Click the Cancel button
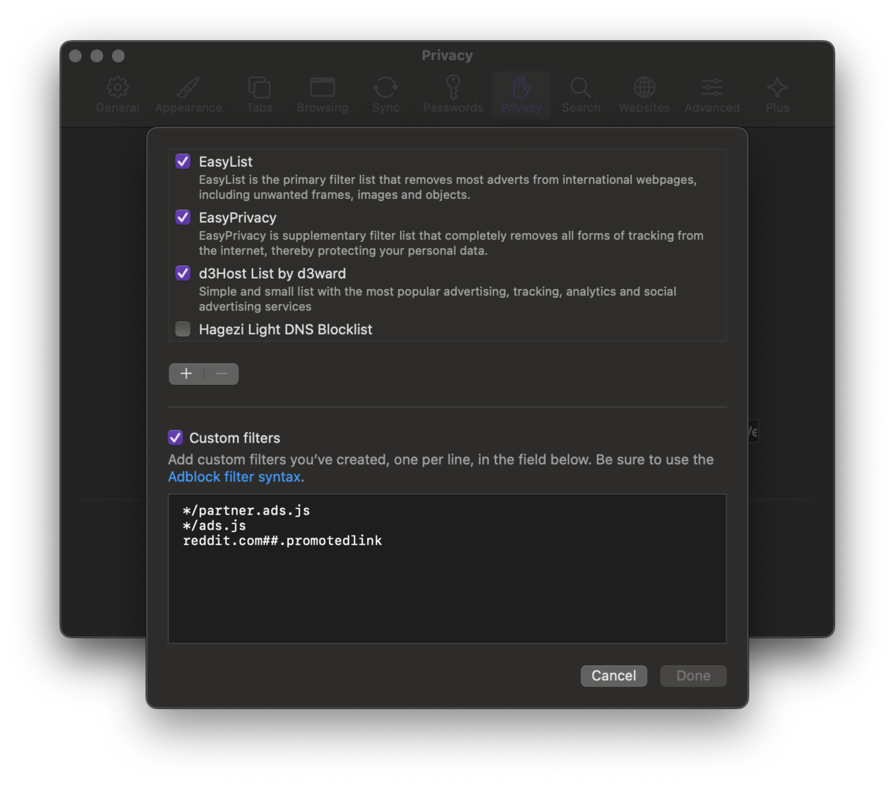 click(613, 676)
